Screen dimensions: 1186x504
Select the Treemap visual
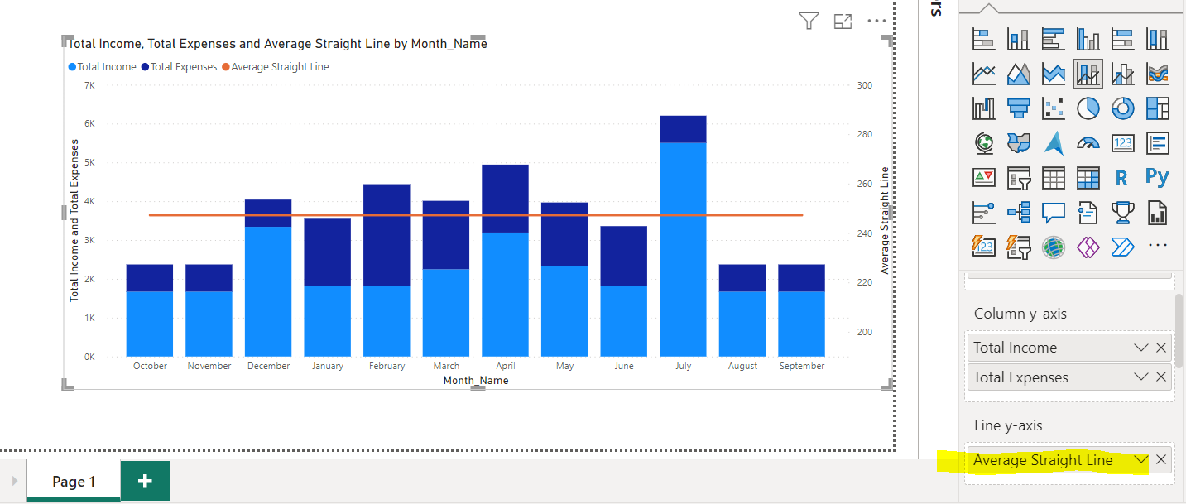pyautogui.click(x=1157, y=108)
